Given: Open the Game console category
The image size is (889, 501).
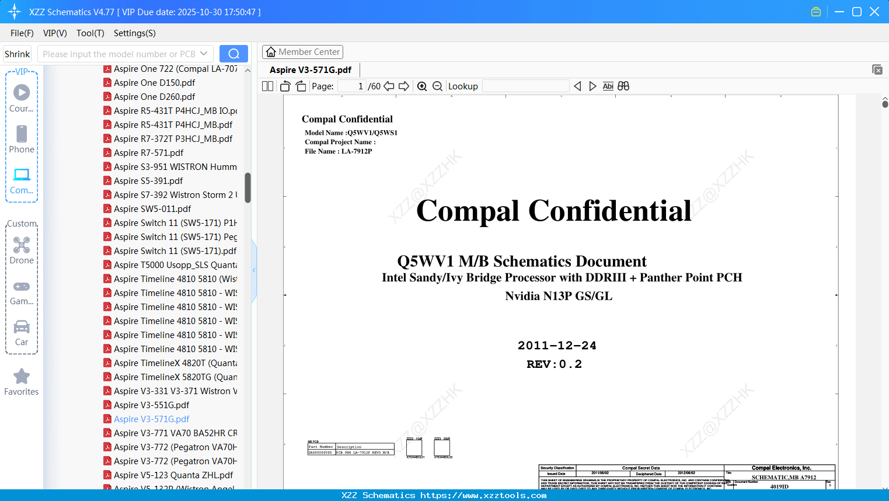Looking at the screenshot, I should coord(22,292).
